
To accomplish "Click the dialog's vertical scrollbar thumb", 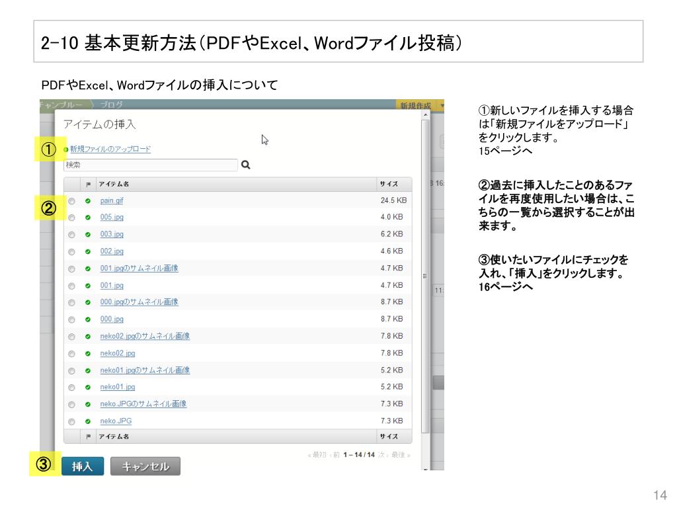I will point(426,276).
